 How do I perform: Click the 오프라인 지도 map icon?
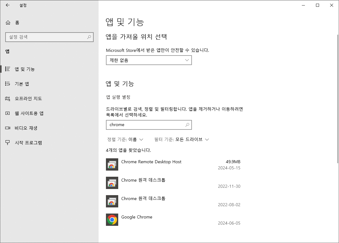click(8, 98)
